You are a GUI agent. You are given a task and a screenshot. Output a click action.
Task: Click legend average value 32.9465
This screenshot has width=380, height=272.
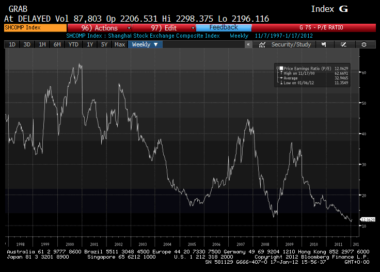(341, 78)
